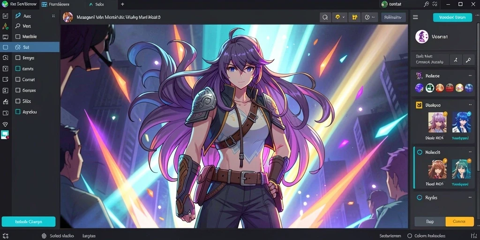Open the hamburger menu icon in right panel

415,17
